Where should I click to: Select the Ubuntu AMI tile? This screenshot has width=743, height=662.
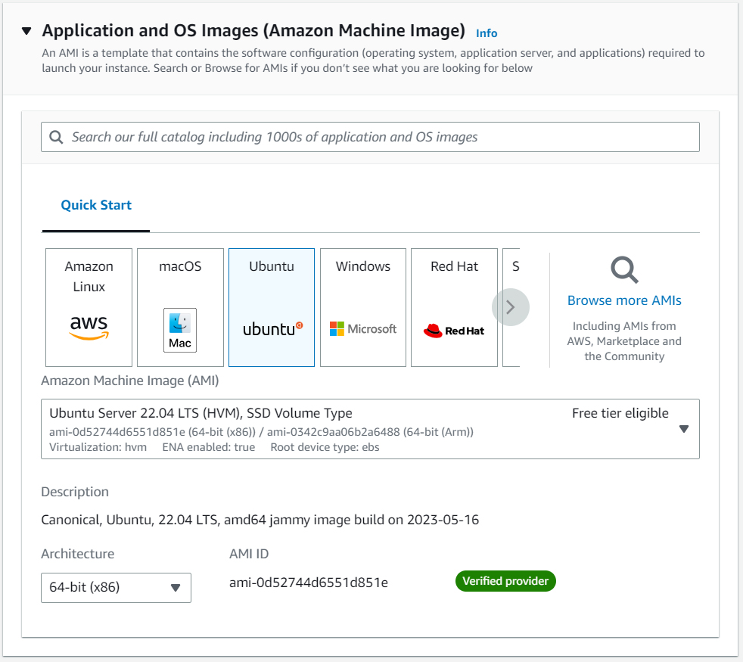[272, 307]
